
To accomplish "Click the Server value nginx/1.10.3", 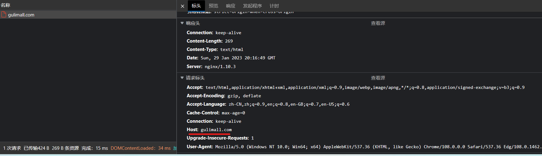I will click(x=220, y=67).
